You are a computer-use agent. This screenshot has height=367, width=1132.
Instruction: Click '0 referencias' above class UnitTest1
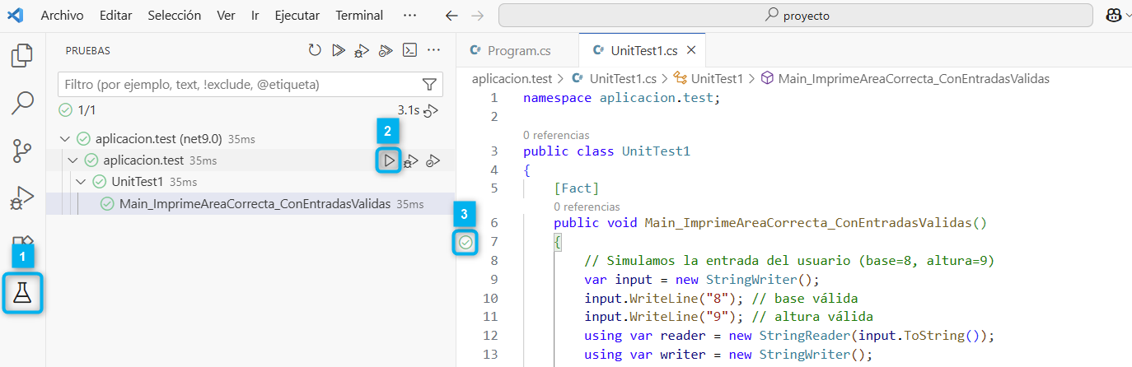(x=556, y=135)
